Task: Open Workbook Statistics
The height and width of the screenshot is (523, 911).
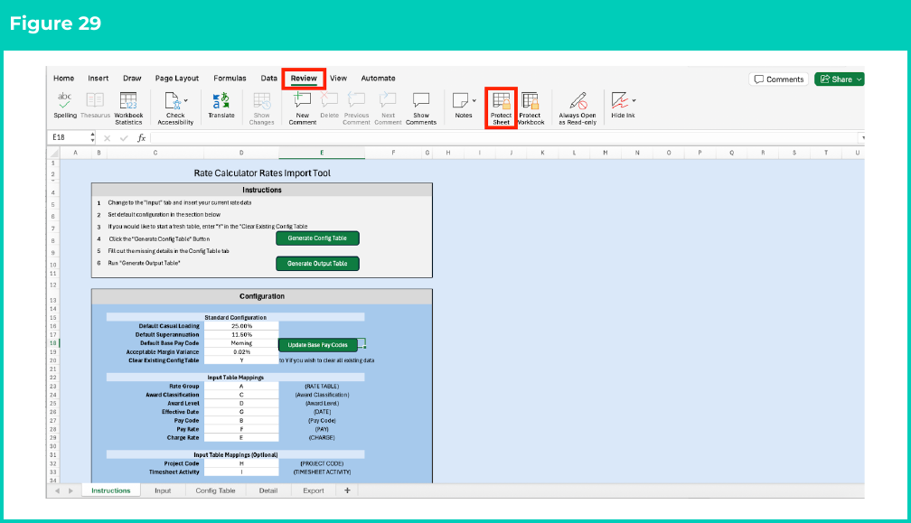Action: tap(128, 108)
